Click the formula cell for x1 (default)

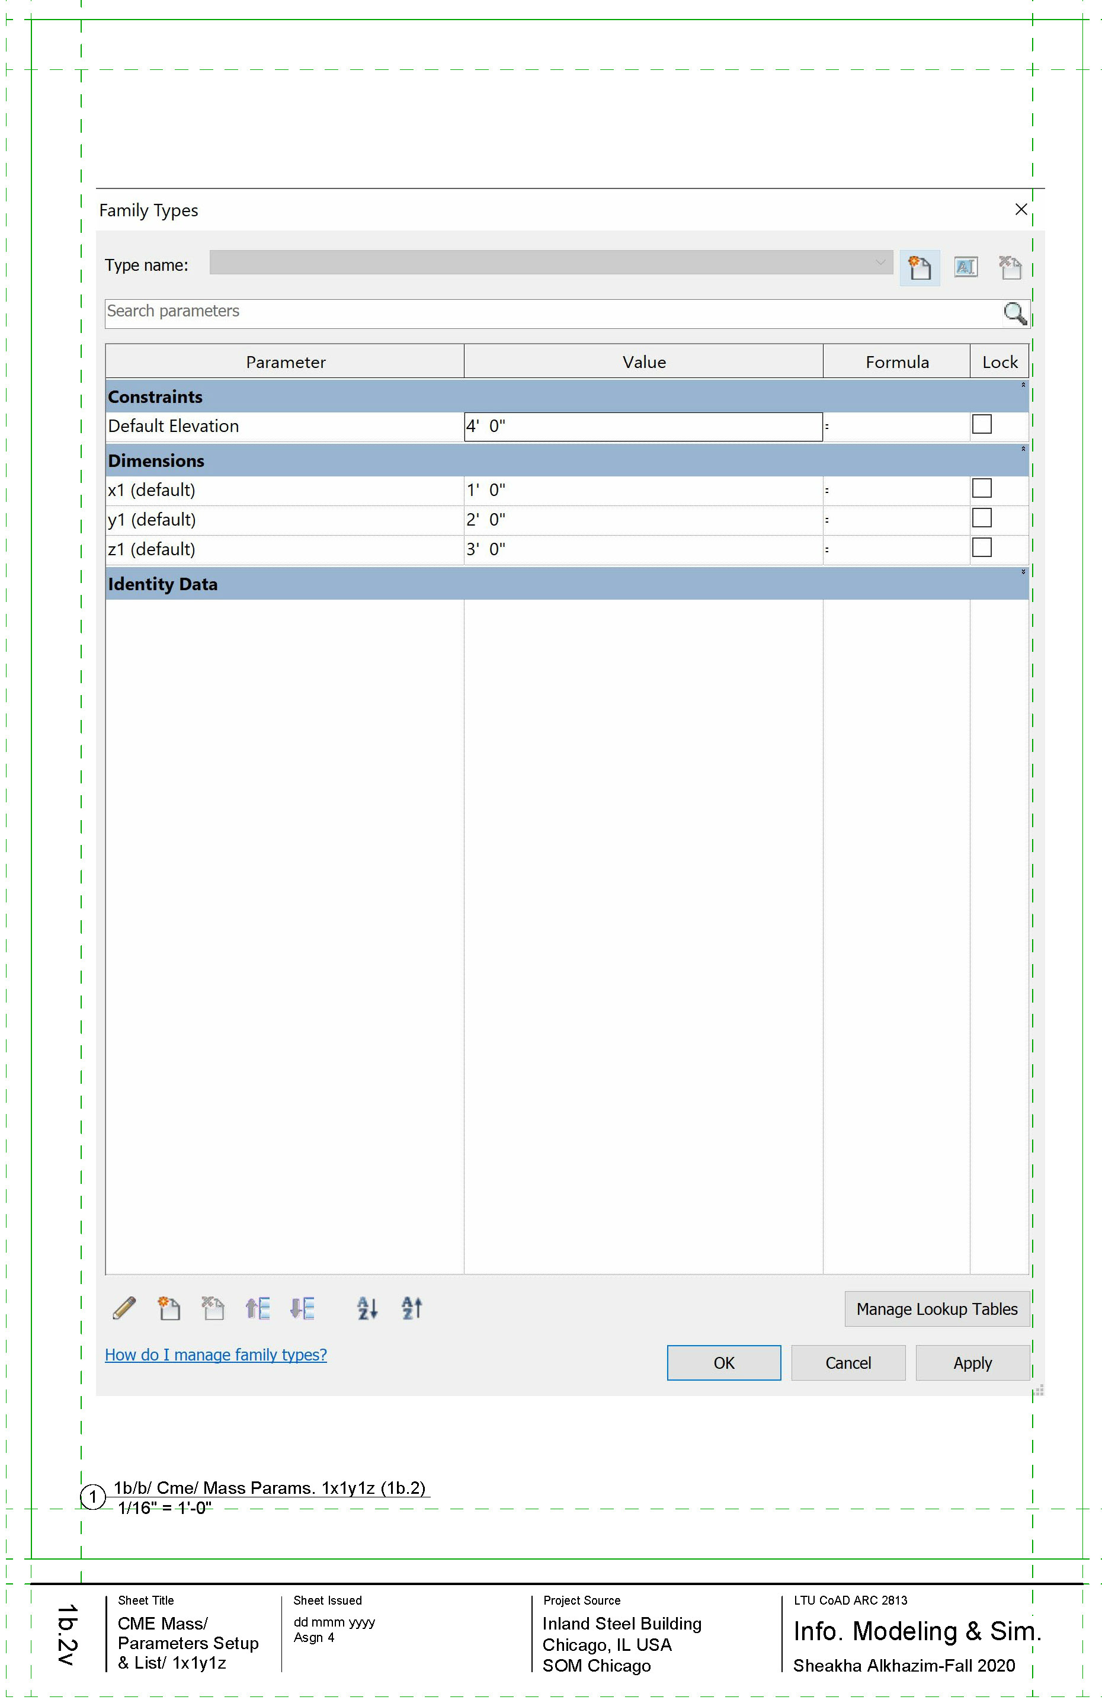[x=896, y=490]
